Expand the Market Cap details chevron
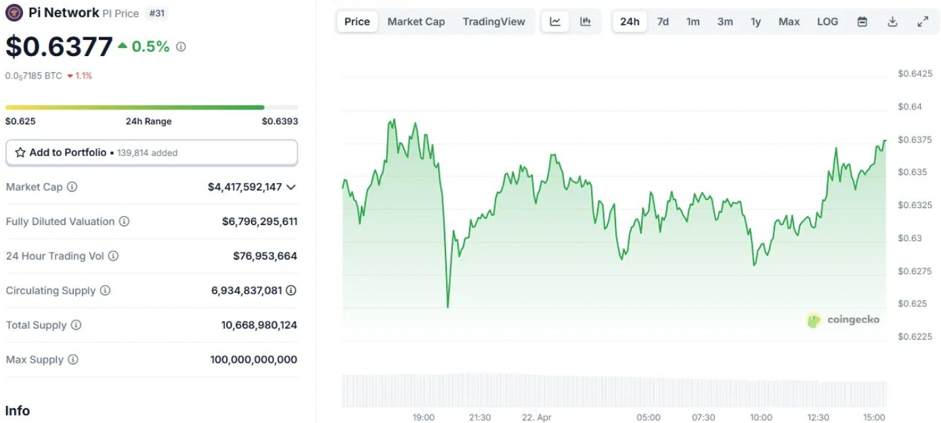Viewport: 941px width, 423px height. 291,187
